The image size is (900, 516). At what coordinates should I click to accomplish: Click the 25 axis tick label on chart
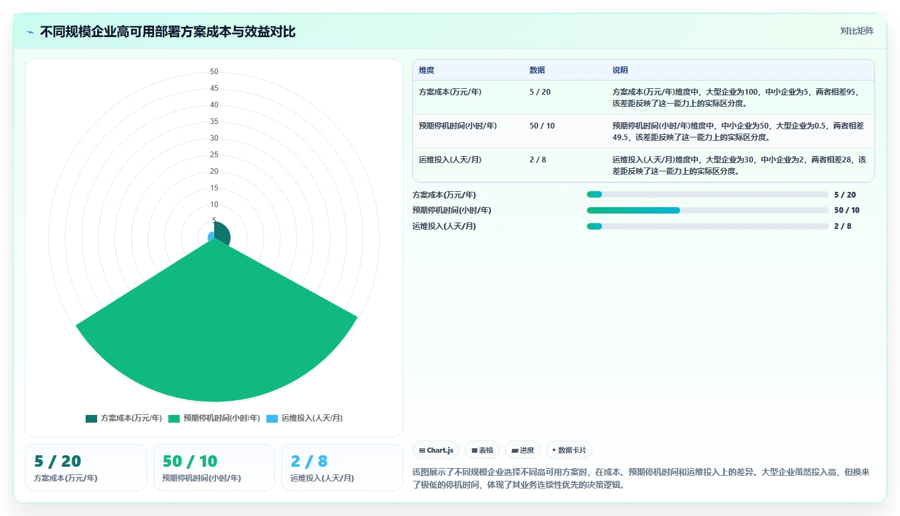coord(214,155)
